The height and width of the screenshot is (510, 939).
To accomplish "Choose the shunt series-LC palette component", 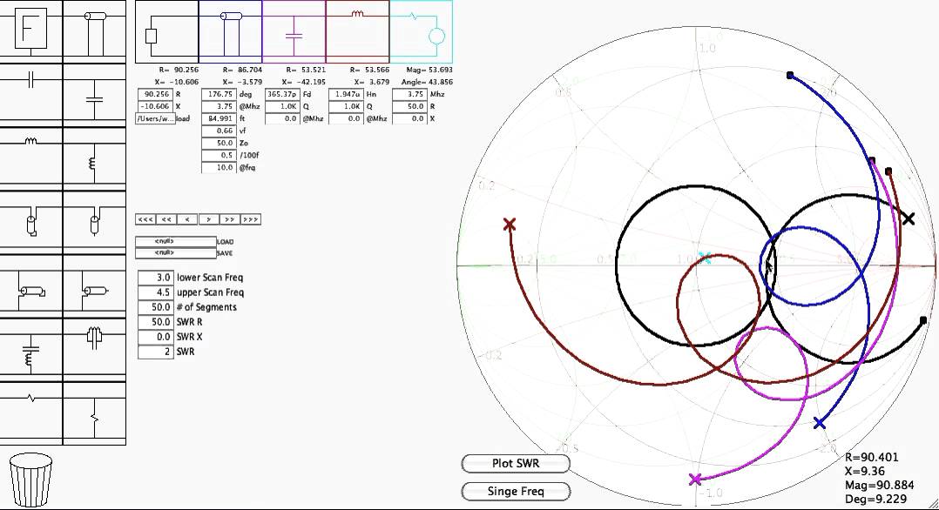I will [30, 348].
